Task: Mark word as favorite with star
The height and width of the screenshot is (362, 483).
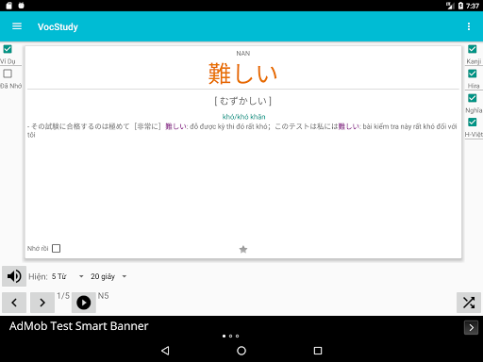Action: tap(243, 249)
